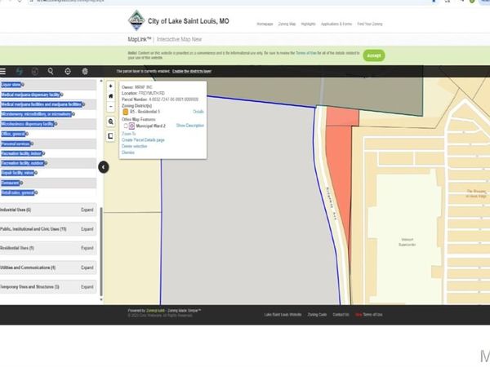Click the orange R5 Residential zoning swatch
The image size is (490, 367).
coord(125,111)
